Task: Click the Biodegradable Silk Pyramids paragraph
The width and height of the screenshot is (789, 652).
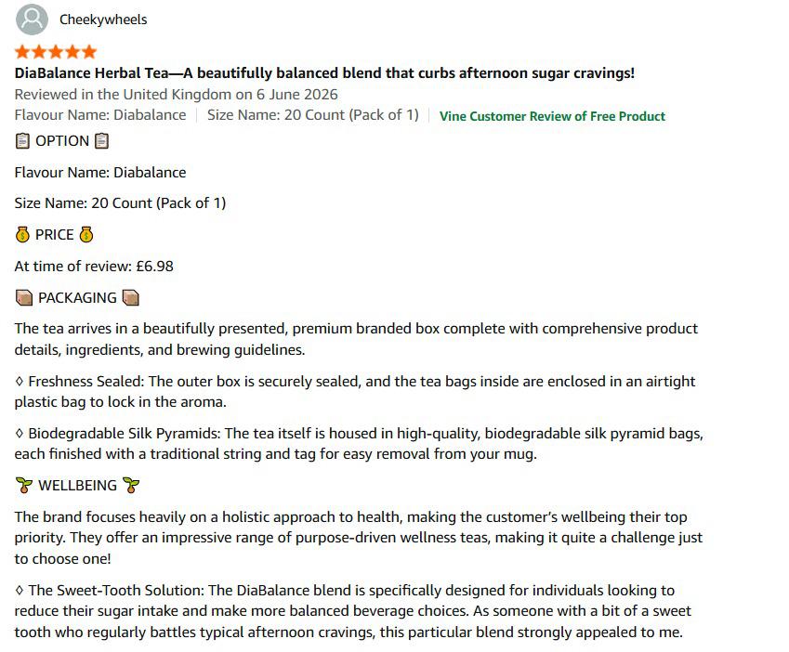Action: (359, 443)
